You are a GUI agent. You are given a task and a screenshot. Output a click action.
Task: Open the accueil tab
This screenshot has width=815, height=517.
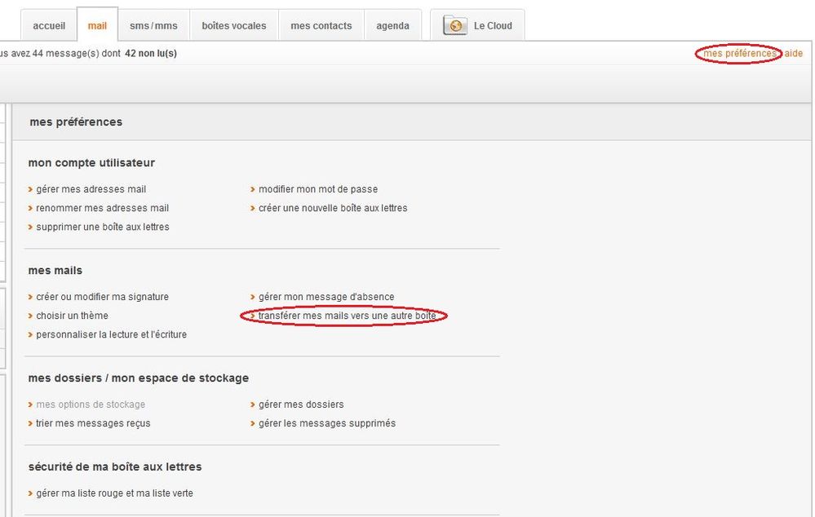[x=49, y=26]
